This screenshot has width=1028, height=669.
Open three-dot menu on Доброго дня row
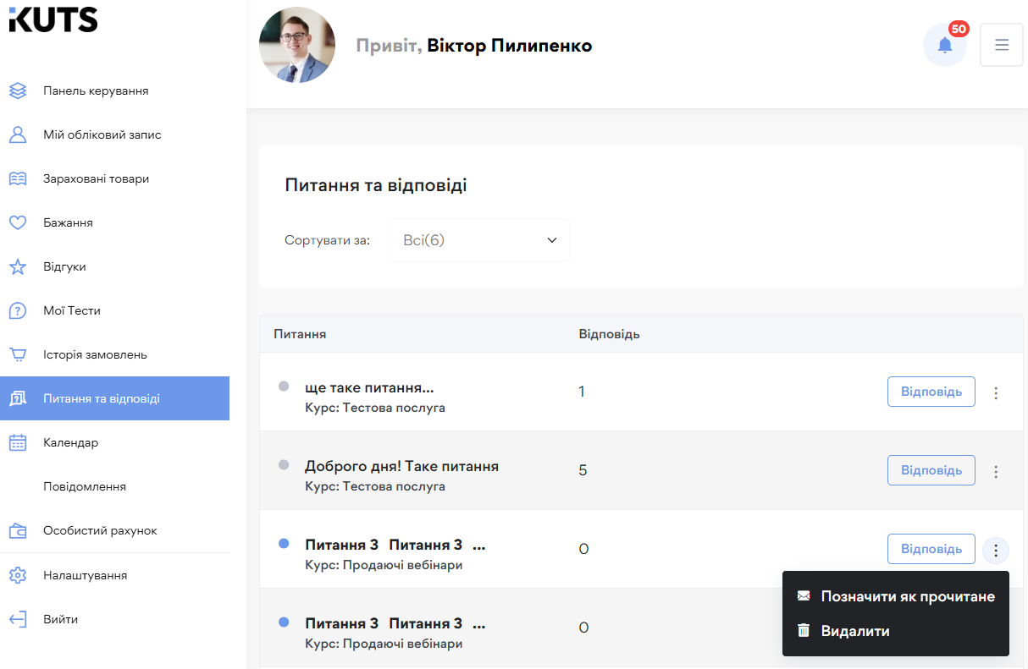pos(996,471)
